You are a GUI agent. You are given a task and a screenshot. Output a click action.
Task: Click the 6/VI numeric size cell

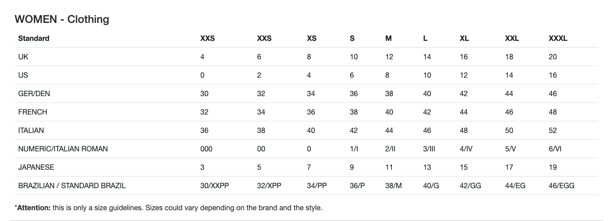pos(555,149)
